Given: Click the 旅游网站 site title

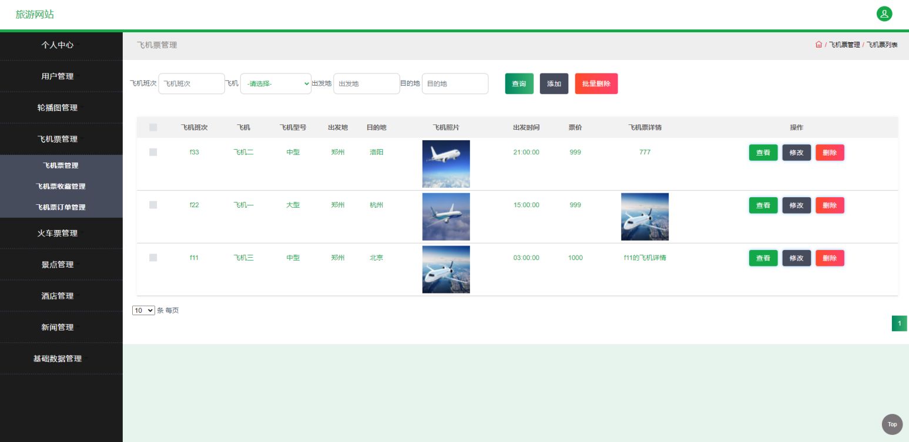Looking at the screenshot, I should click(35, 14).
